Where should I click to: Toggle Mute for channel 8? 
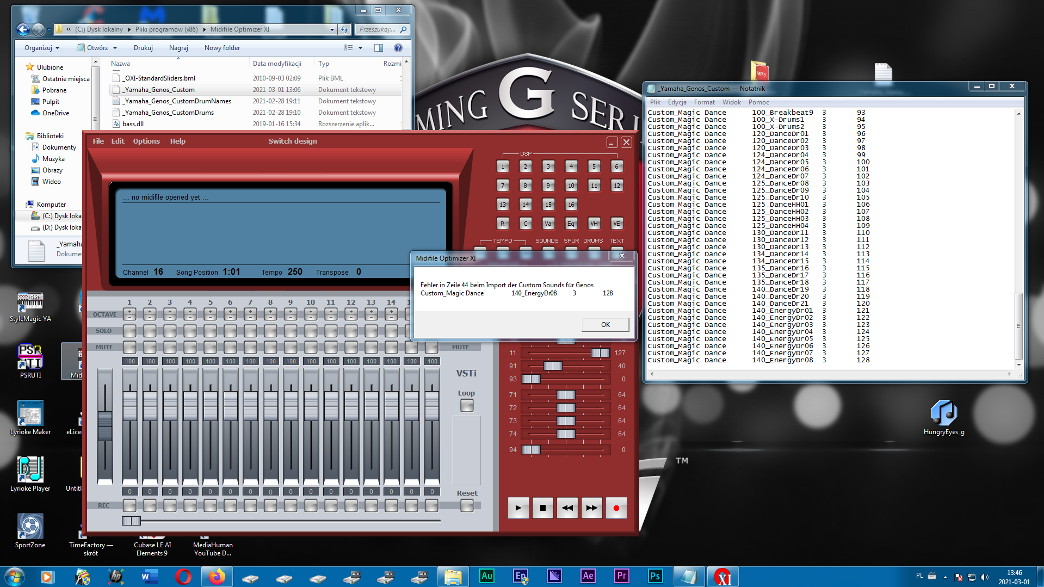(270, 347)
